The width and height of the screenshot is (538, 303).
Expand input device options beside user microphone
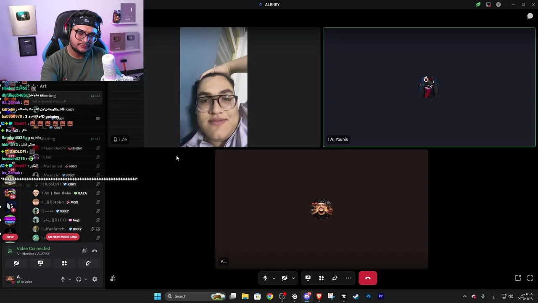click(70, 279)
